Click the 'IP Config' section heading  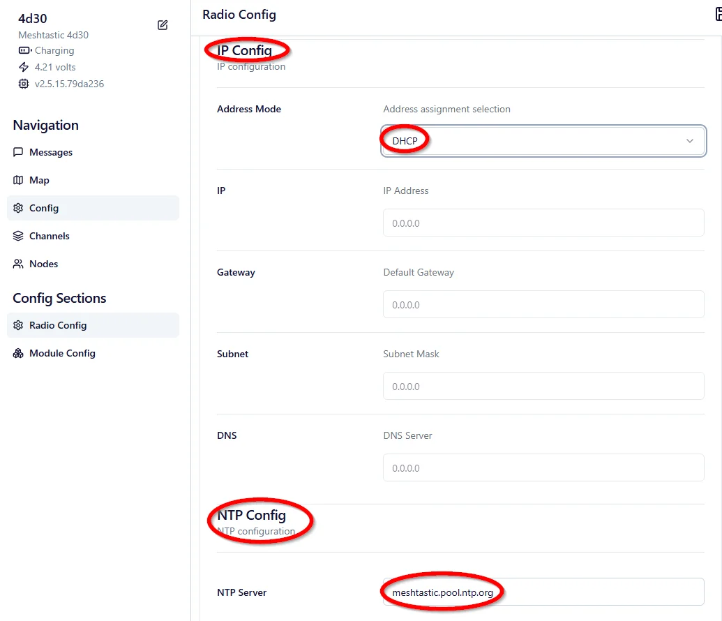(245, 50)
